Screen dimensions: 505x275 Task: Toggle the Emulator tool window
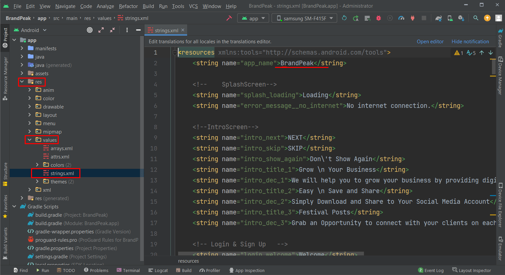coord(500,248)
